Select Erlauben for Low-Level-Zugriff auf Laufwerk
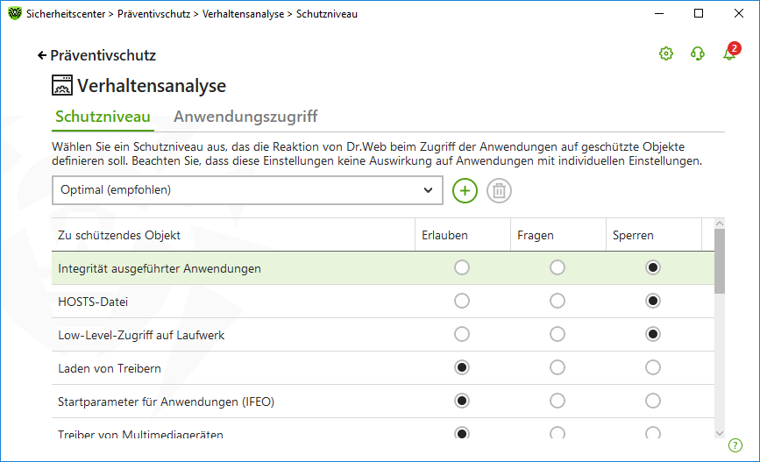Image resolution: width=760 pixels, height=462 pixels. click(x=462, y=334)
